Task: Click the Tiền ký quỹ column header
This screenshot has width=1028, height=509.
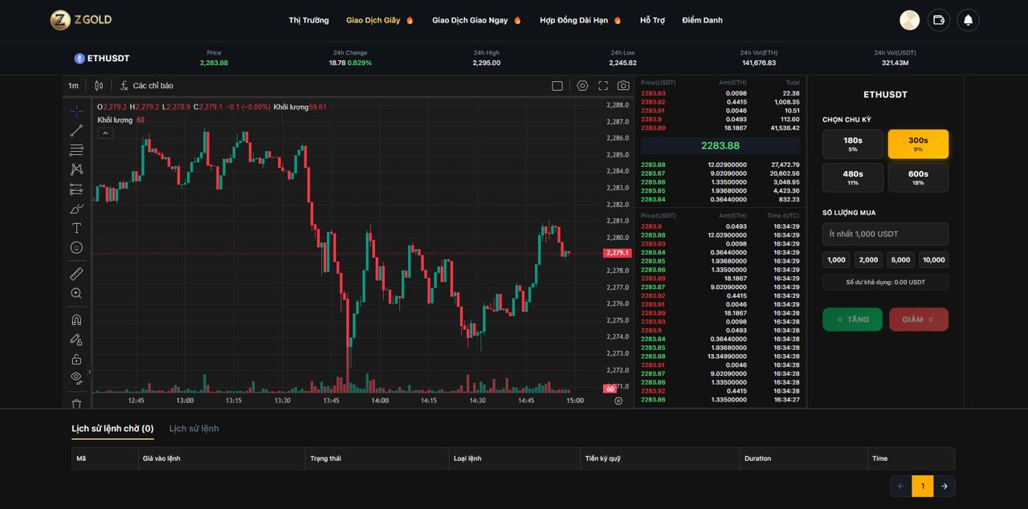Action: point(602,458)
